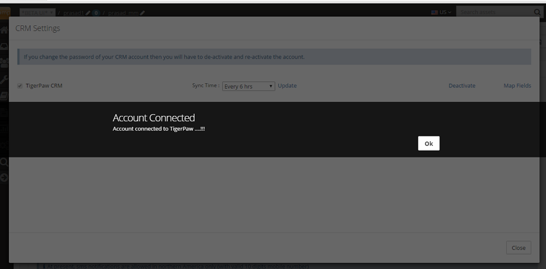Open the wrench tools sidebar icon

tap(4, 80)
